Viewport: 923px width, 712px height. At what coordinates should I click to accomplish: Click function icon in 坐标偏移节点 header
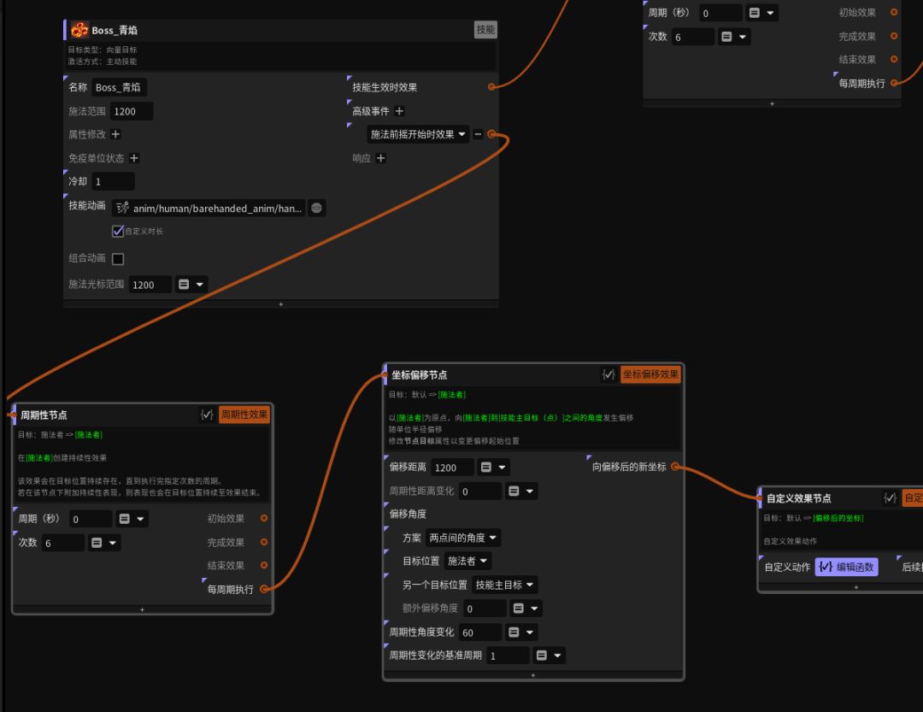click(x=608, y=374)
